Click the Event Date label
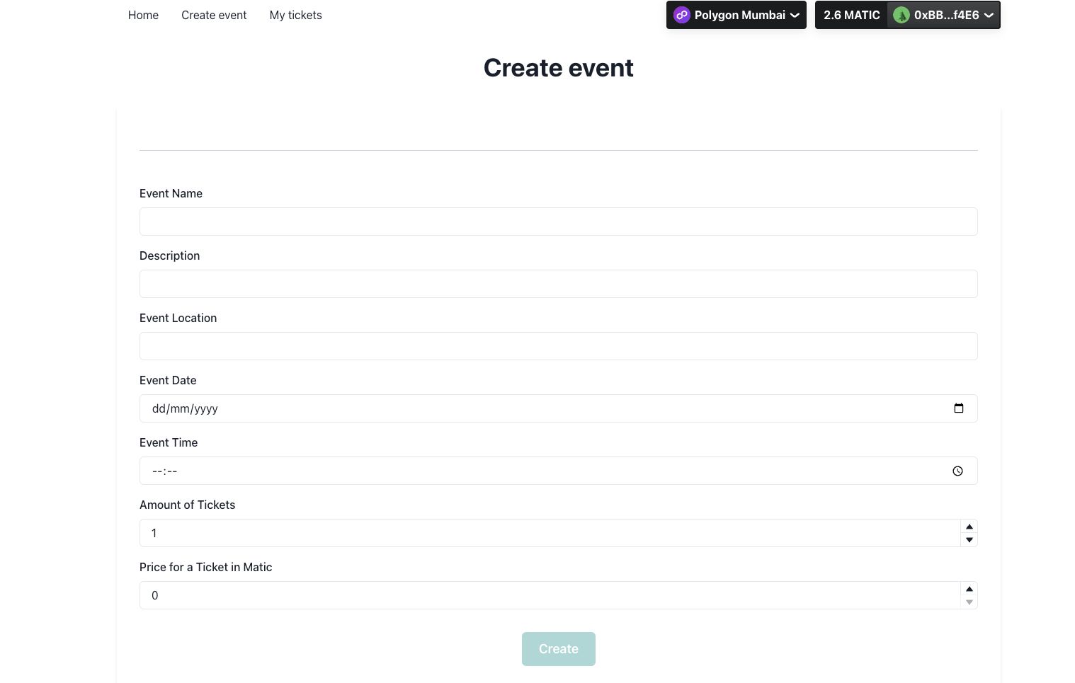 [168, 380]
